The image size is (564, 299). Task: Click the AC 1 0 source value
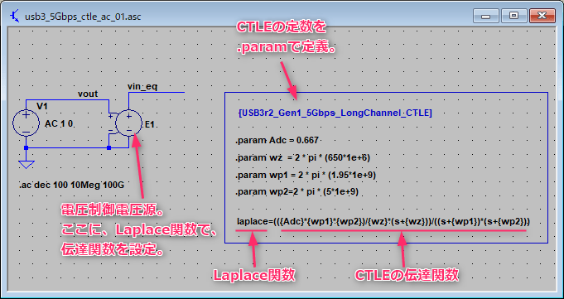tap(60, 124)
